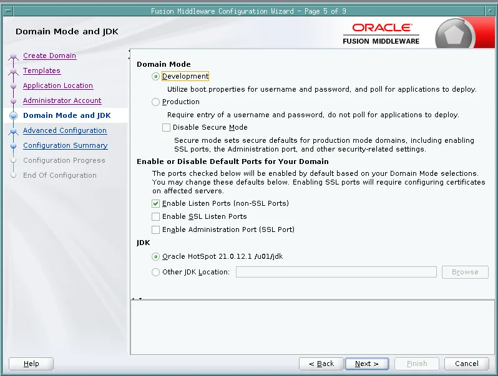Click the Next button

point(367,364)
